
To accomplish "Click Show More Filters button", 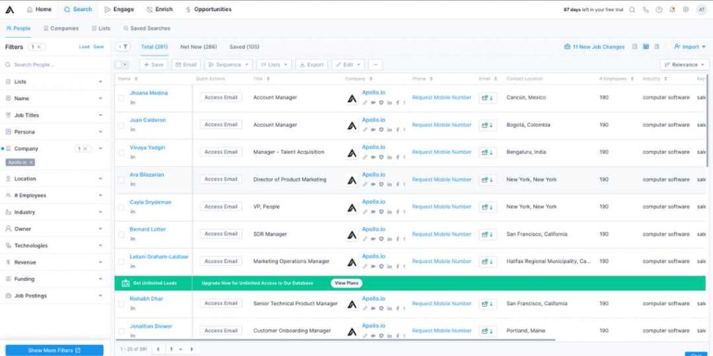I will click(x=54, y=350).
